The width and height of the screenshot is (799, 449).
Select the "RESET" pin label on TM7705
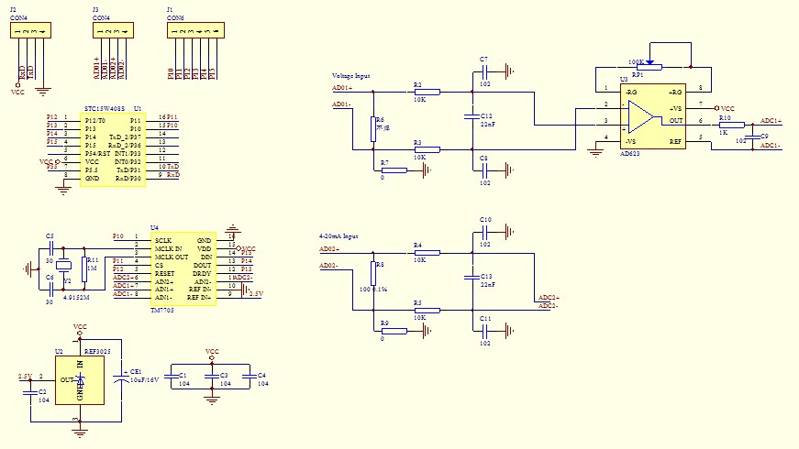164,273
